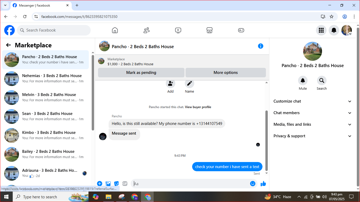Mute the conversation

pyautogui.click(x=303, y=80)
